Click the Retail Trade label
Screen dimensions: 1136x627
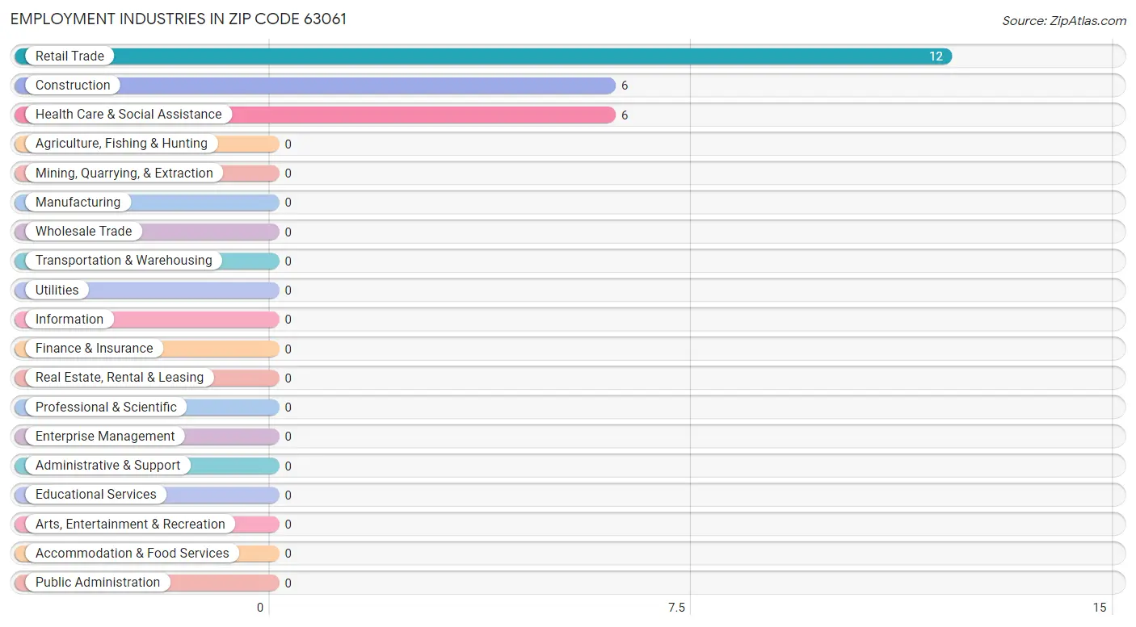point(69,56)
